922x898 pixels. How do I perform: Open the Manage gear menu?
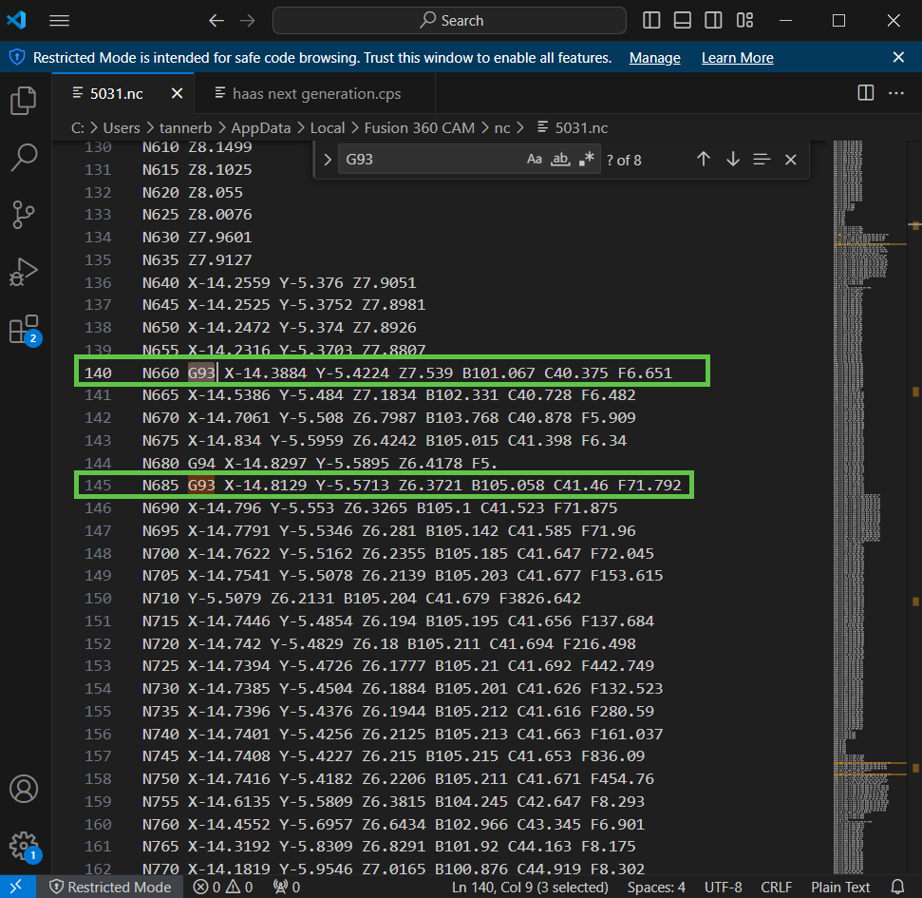(24, 847)
